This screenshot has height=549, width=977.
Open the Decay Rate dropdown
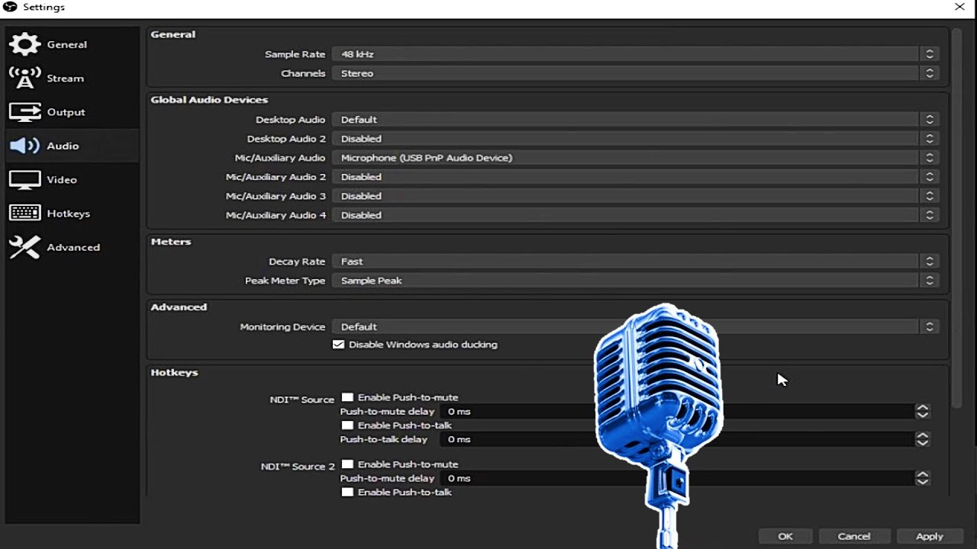coord(635,262)
